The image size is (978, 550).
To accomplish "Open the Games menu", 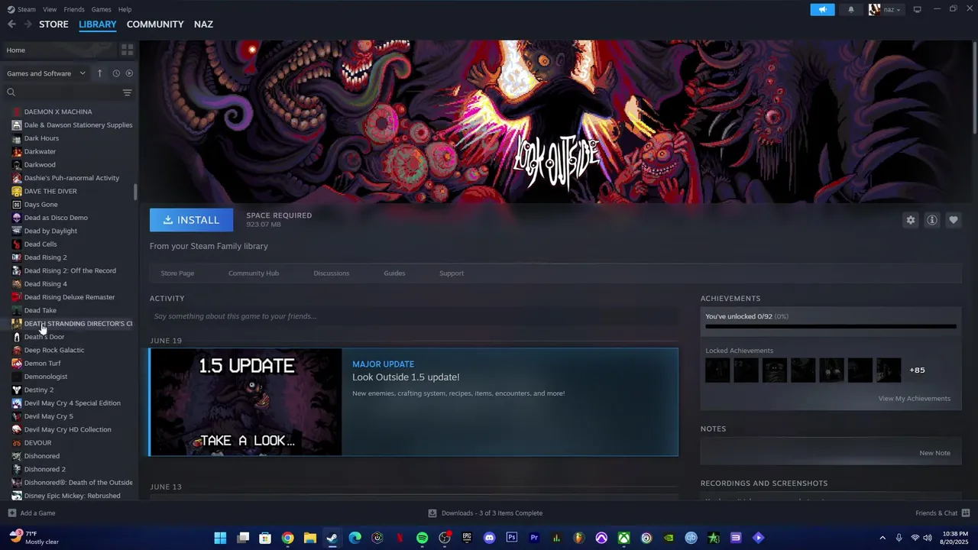I will [101, 9].
